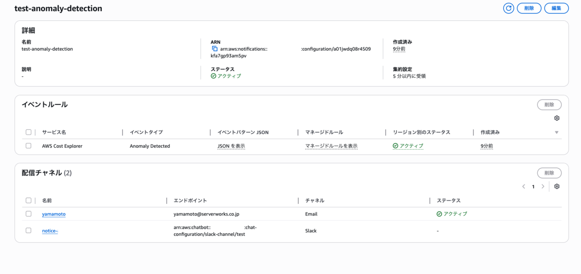581x274 pixels.
Task: Click the yamamoto row アクティブ status
Action: [x=452, y=214]
